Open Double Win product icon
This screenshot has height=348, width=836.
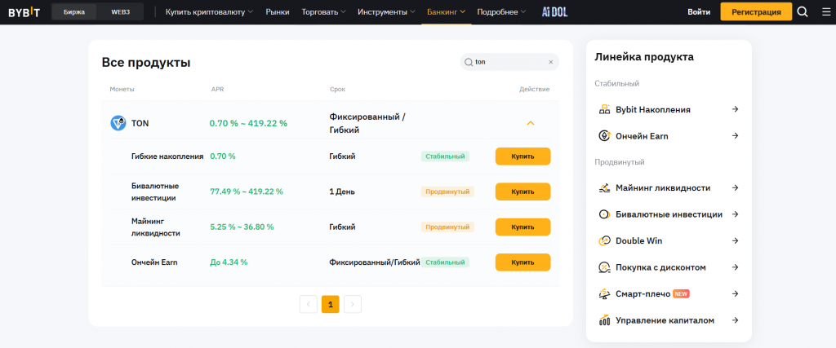click(605, 241)
